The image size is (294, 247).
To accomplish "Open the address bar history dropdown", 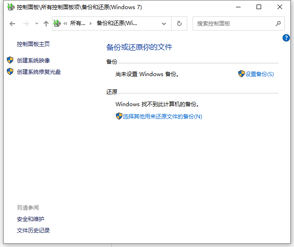I will pos(164,24).
